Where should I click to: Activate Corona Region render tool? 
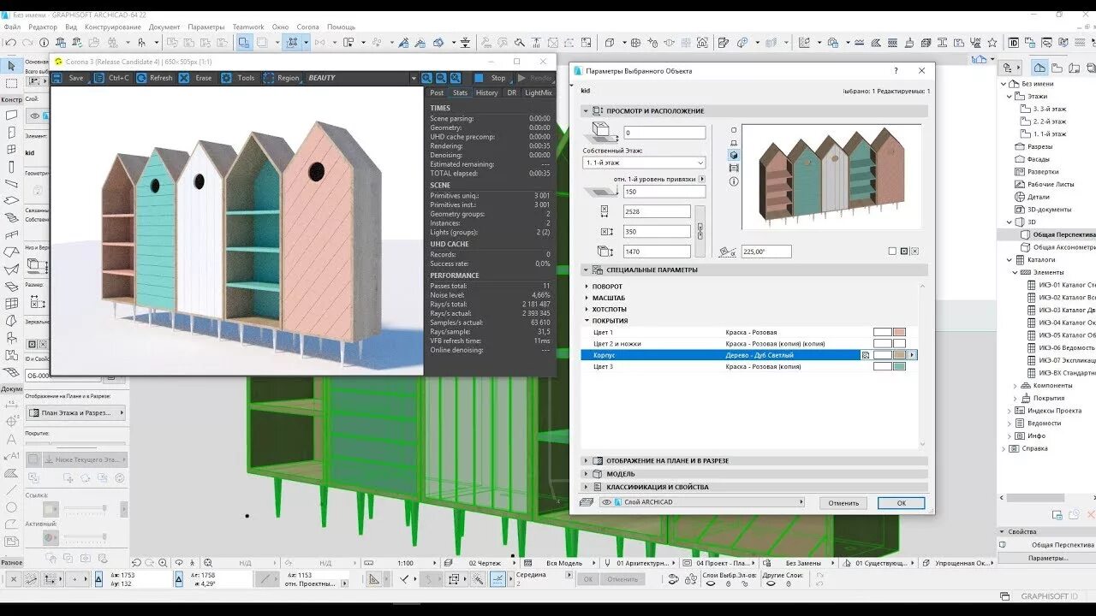(282, 78)
